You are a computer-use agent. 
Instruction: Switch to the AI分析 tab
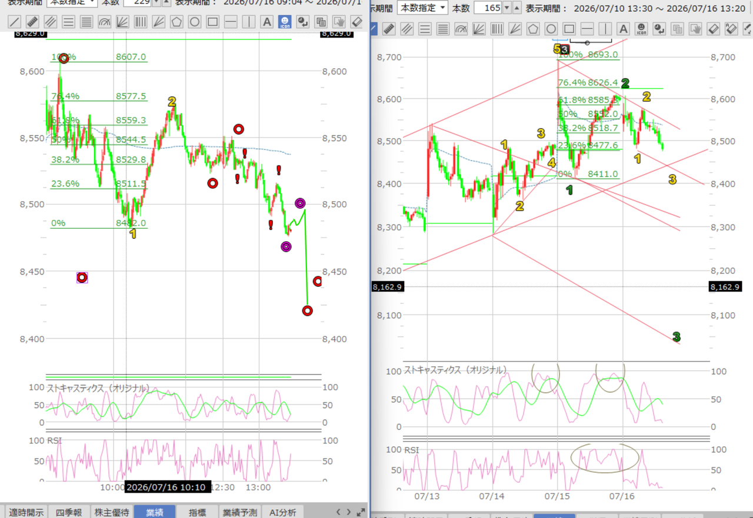coord(282,512)
